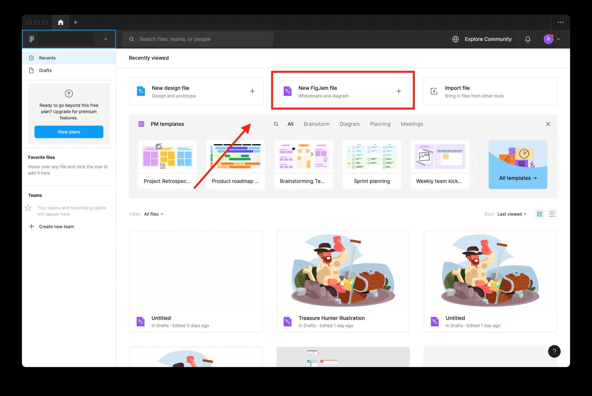Click the New design file icon
Image resolution: width=592 pixels, height=396 pixels.
(140, 91)
